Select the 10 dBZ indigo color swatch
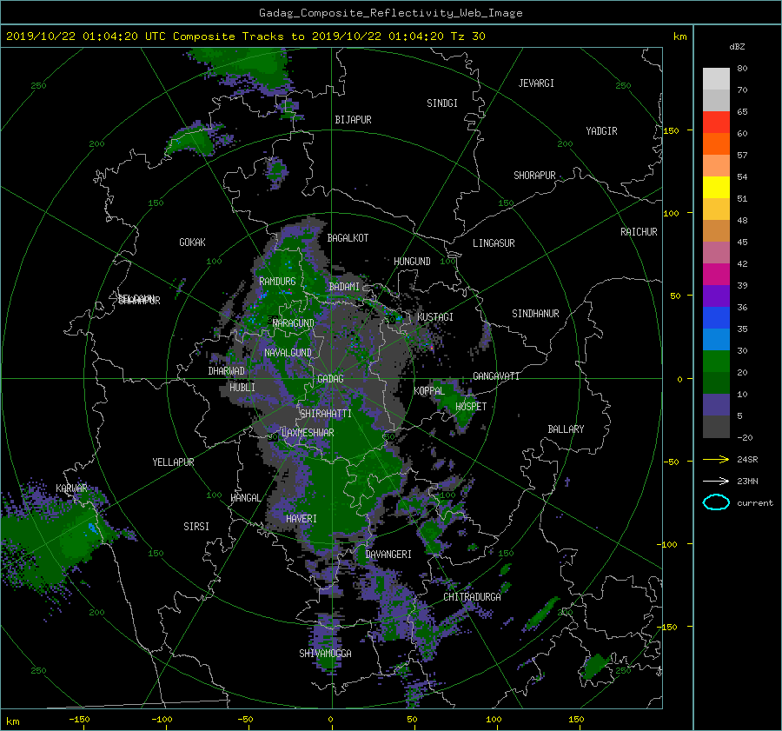782x731 pixels. point(716,405)
